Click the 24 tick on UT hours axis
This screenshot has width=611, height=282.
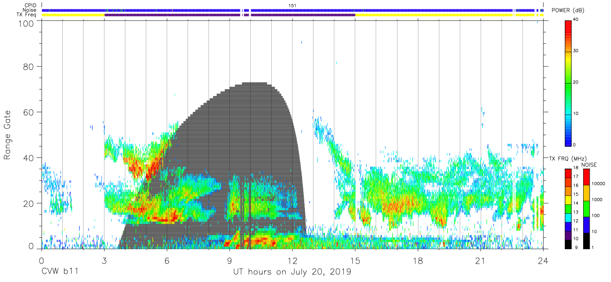543,260
